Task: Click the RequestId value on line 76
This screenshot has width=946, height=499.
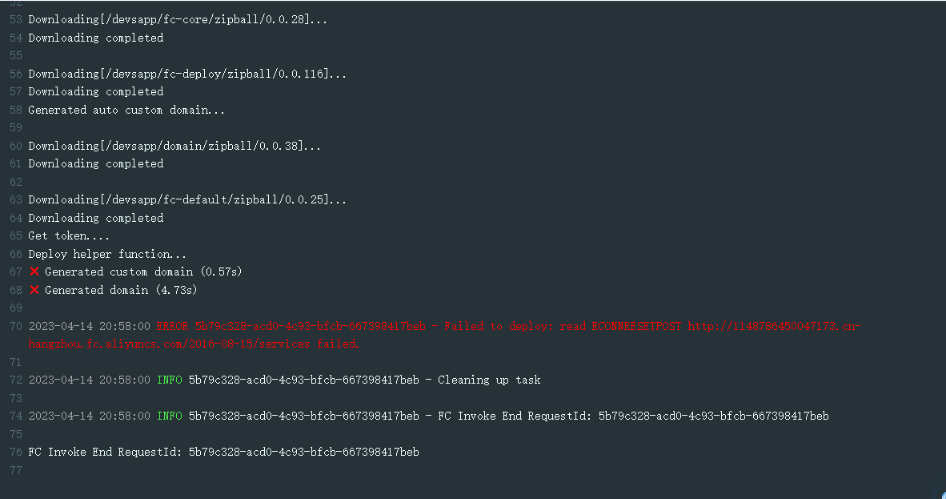Action: [304, 452]
